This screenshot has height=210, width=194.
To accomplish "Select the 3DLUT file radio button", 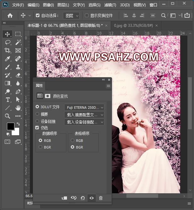I will point(37,107).
